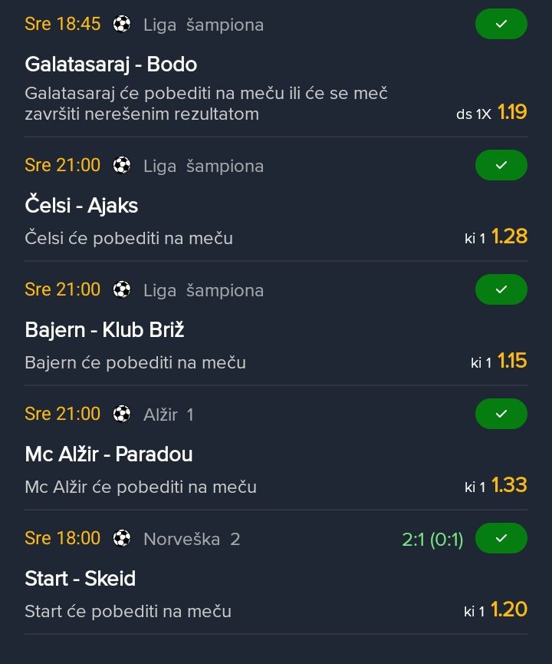Open the Mc Alžir - Paradou match title
Image resolution: width=552 pixels, height=664 pixels.
[108, 454]
